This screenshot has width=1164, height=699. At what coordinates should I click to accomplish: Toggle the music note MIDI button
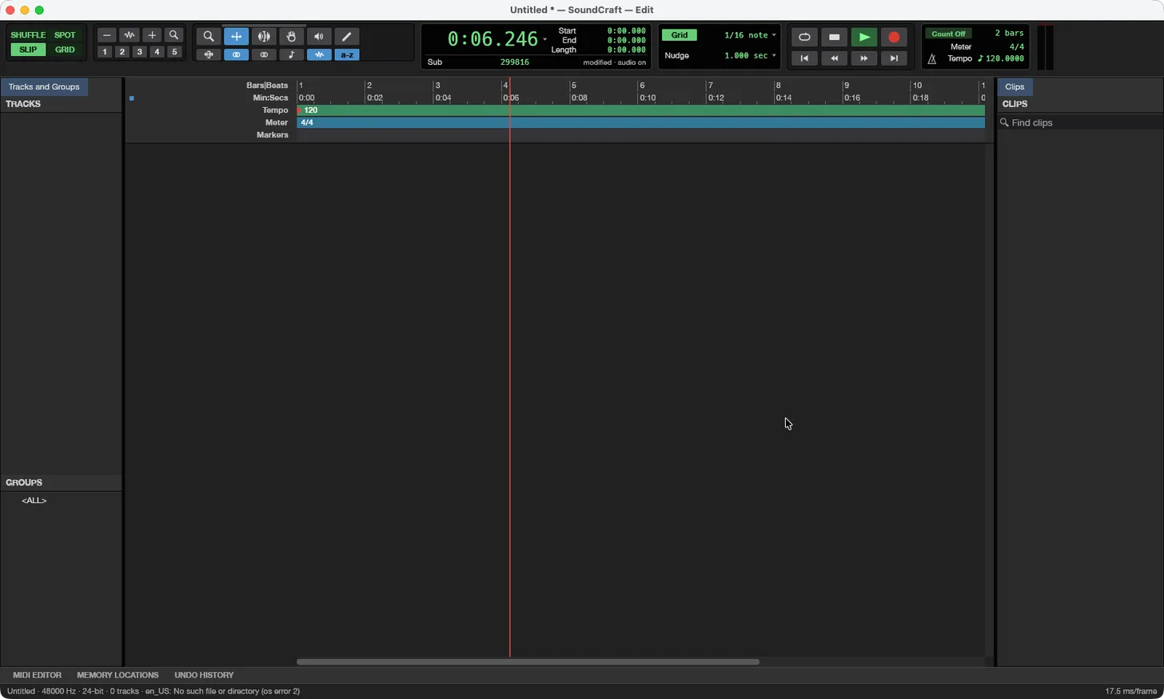pyautogui.click(x=292, y=55)
